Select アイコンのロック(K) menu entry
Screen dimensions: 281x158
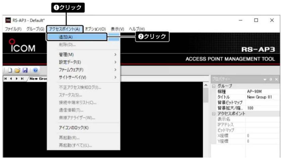(83, 127)
